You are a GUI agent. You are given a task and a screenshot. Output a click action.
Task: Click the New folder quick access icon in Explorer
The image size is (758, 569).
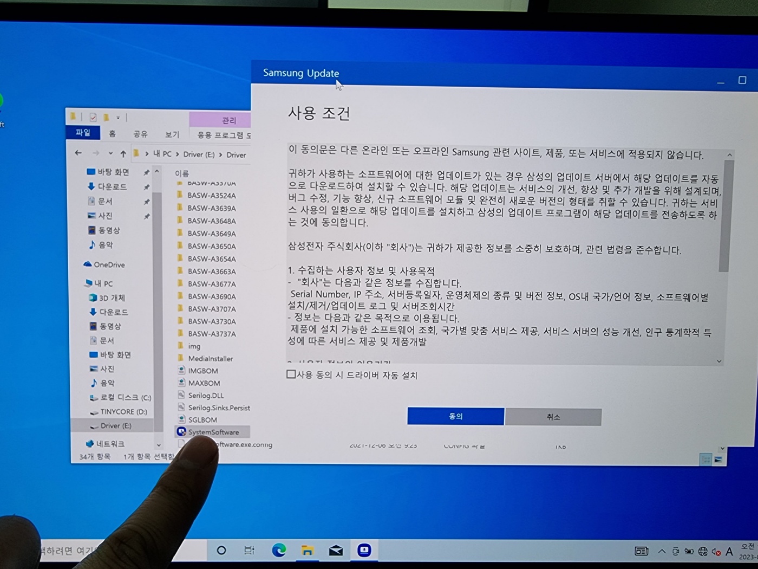tap(107, 117)
